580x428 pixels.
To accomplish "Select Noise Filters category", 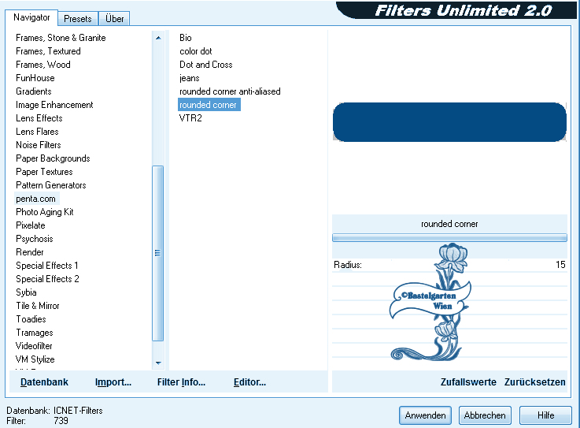I will pos(38,145).
